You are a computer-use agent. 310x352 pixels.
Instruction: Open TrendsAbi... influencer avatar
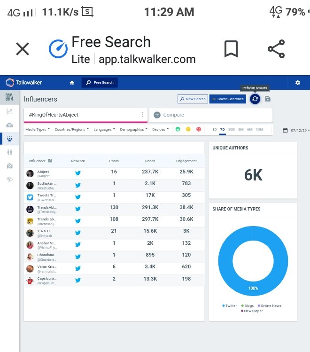[30, 209]
